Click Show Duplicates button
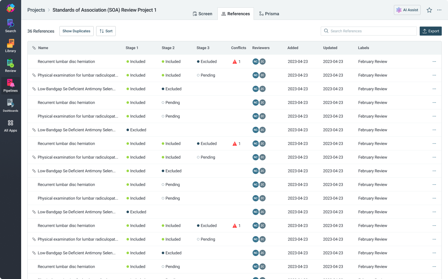This screenshot has width=448, height=279. point(77,31)
